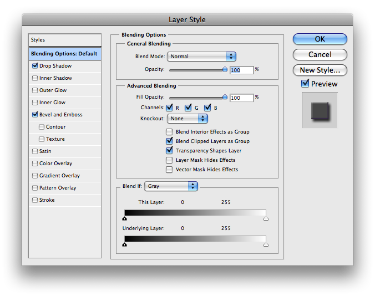Toggle the Preview checkbox
Viewport: 375px width, 296px height.
coord(305,83)
